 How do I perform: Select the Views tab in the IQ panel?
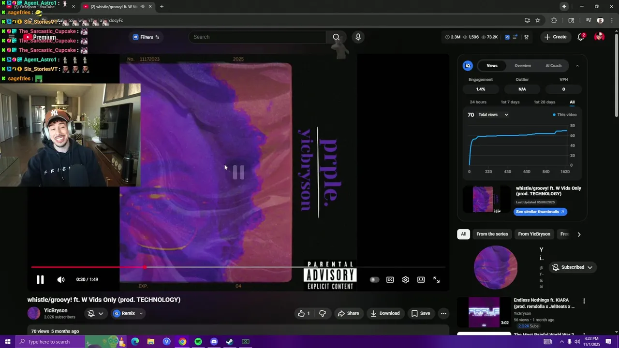[492, 66]
